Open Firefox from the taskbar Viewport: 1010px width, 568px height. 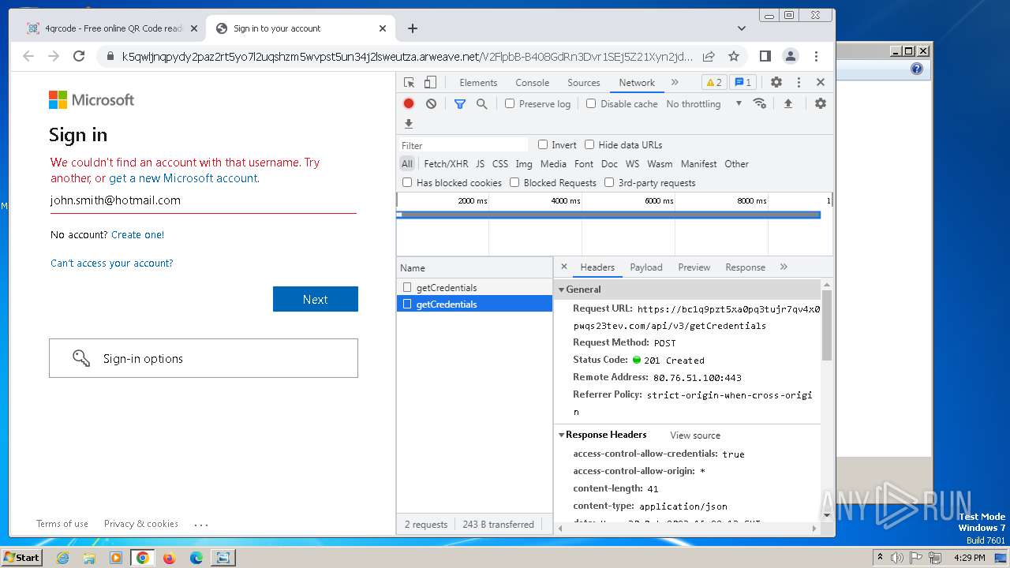tap(169, 558)
